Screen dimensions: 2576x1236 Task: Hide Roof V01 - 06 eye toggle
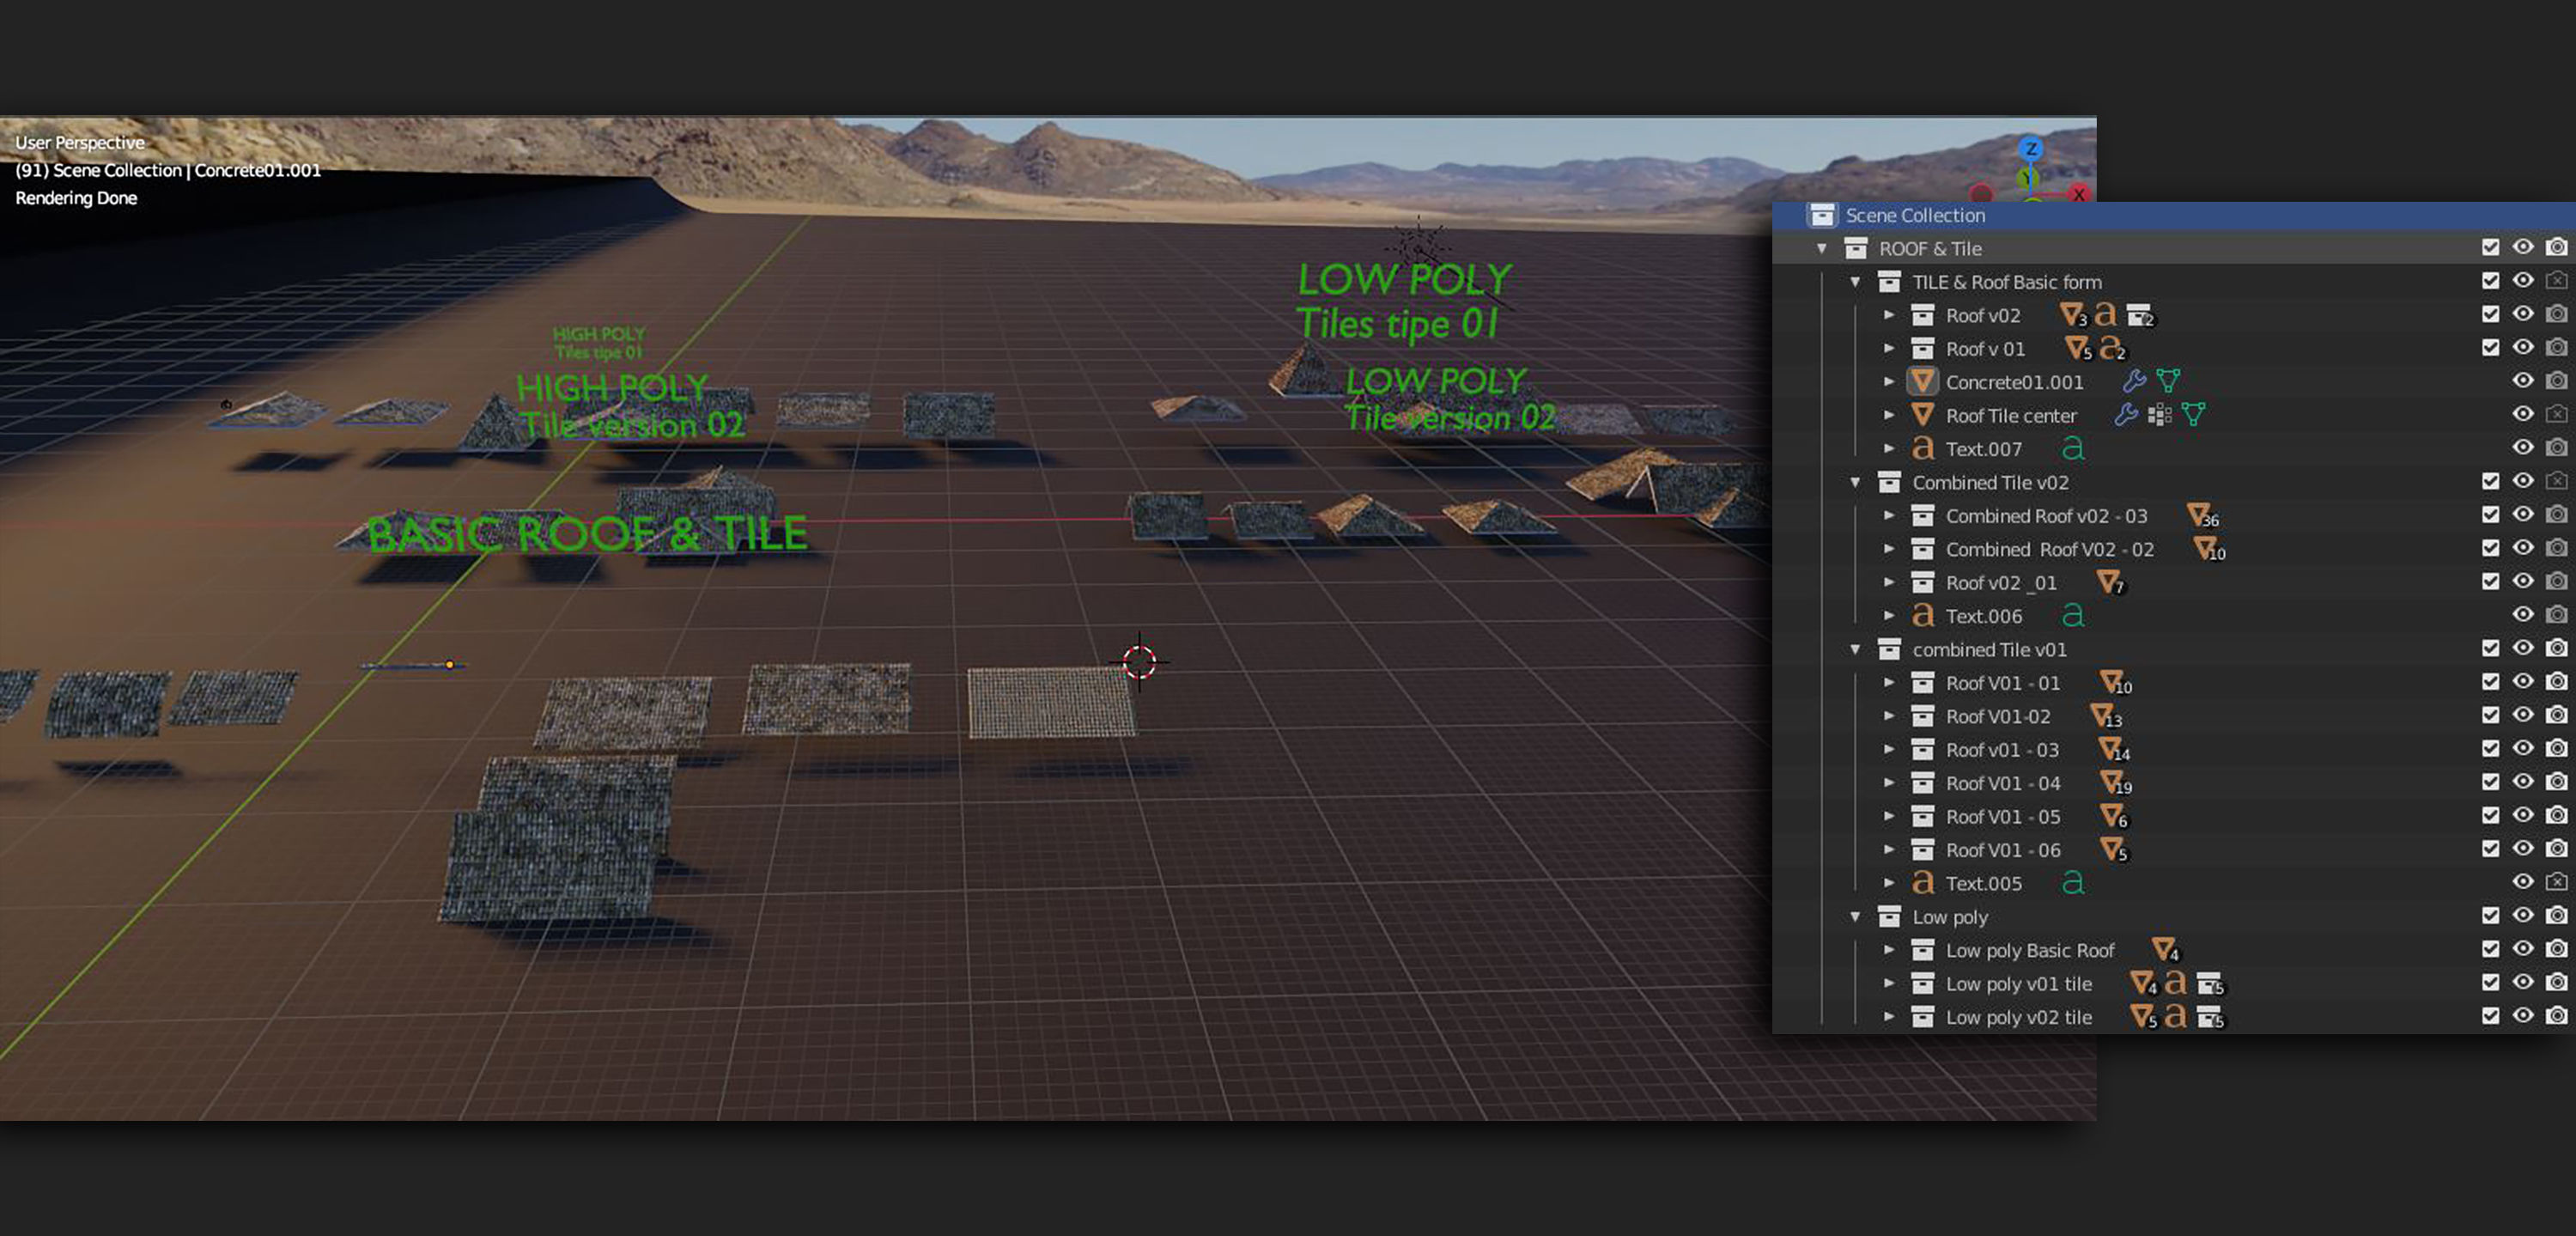click(2523, 848)
